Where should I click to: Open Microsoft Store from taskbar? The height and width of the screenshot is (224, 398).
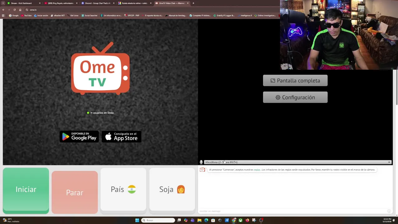213,220
